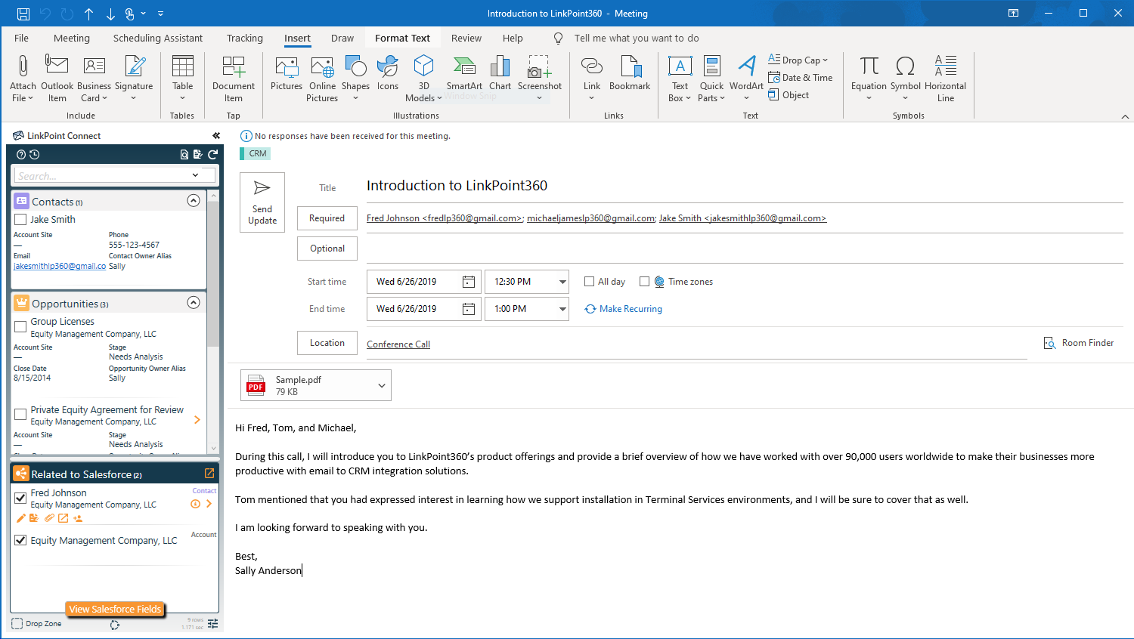This screenshot has height=639, width=1134.
Task: Click the add person icon under Fred Johnson
Action: (x=78, y=518)
